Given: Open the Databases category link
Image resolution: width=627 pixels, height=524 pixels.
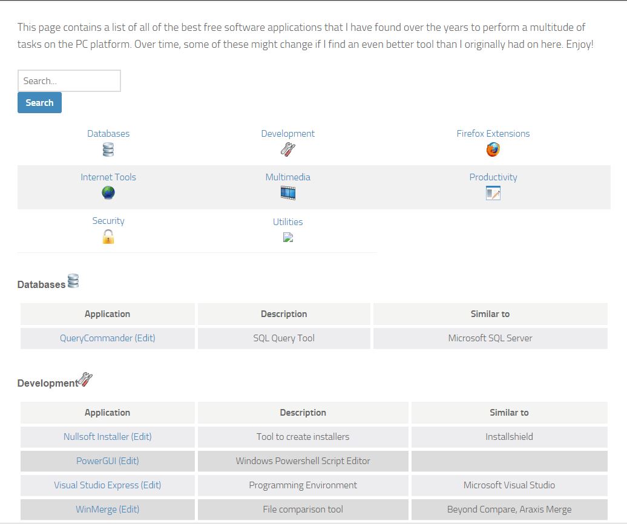Looking at the screenshot, I should click(108, 133).
